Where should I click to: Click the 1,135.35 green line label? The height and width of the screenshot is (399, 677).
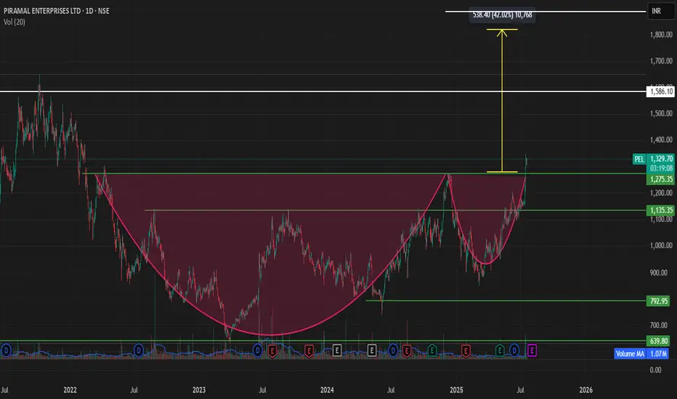(660, 210)
